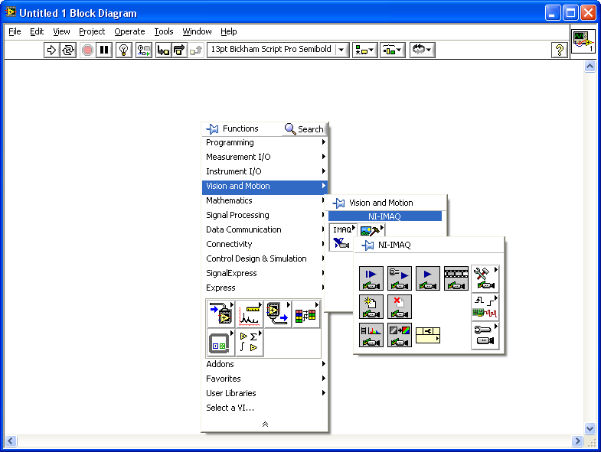Viewport: 601px width, 452px height.
Task: Select the dispose image VI with red X
Action: (x=399, y=307)
